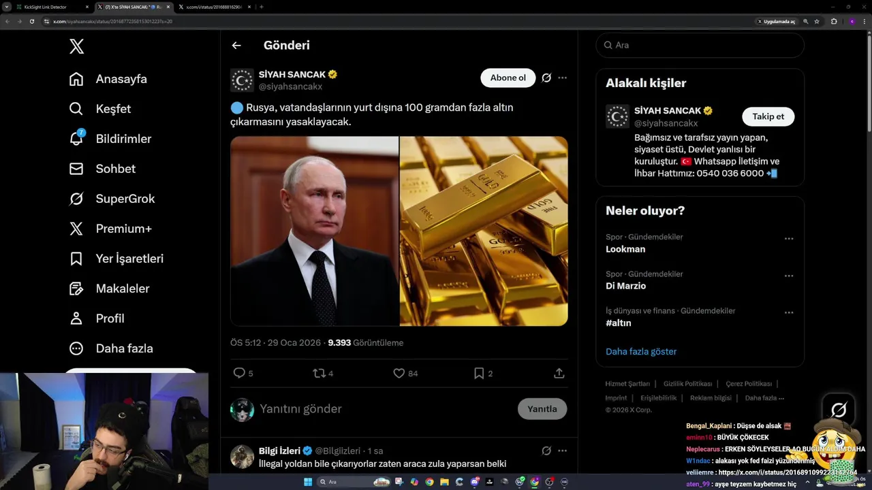Open Bildirimler notifications bell
The width and height of the screenshot is (872, 490).
tap(76, 139)
